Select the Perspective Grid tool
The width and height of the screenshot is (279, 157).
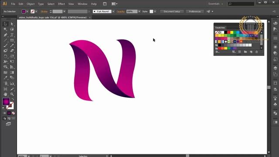coord(12,67)
